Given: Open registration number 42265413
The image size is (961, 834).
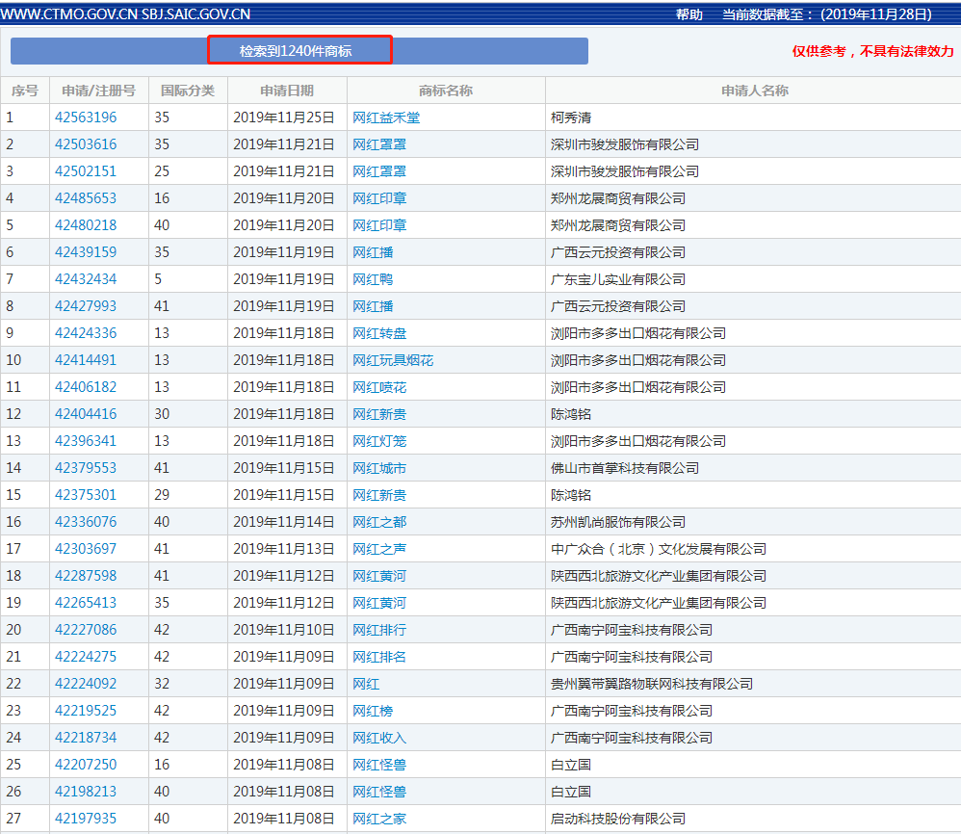Looking at the screenshot, I should click(86, 602).
